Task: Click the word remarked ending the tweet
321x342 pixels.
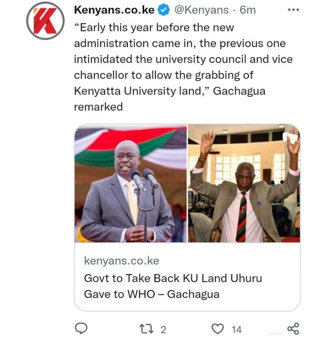Action: pyautogui.click(x=98, y=107)
